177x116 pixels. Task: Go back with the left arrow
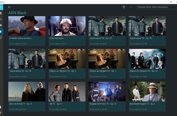[10, 7]
